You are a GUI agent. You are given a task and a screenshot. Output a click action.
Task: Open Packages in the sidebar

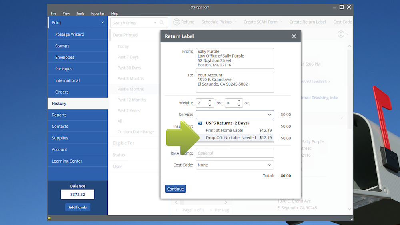pos(78,69)
